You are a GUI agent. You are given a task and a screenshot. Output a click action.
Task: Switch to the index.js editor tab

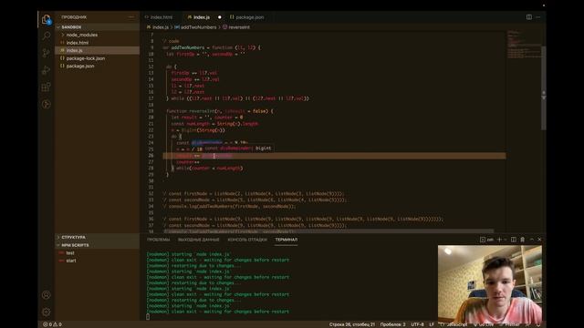tap(202, 17)
